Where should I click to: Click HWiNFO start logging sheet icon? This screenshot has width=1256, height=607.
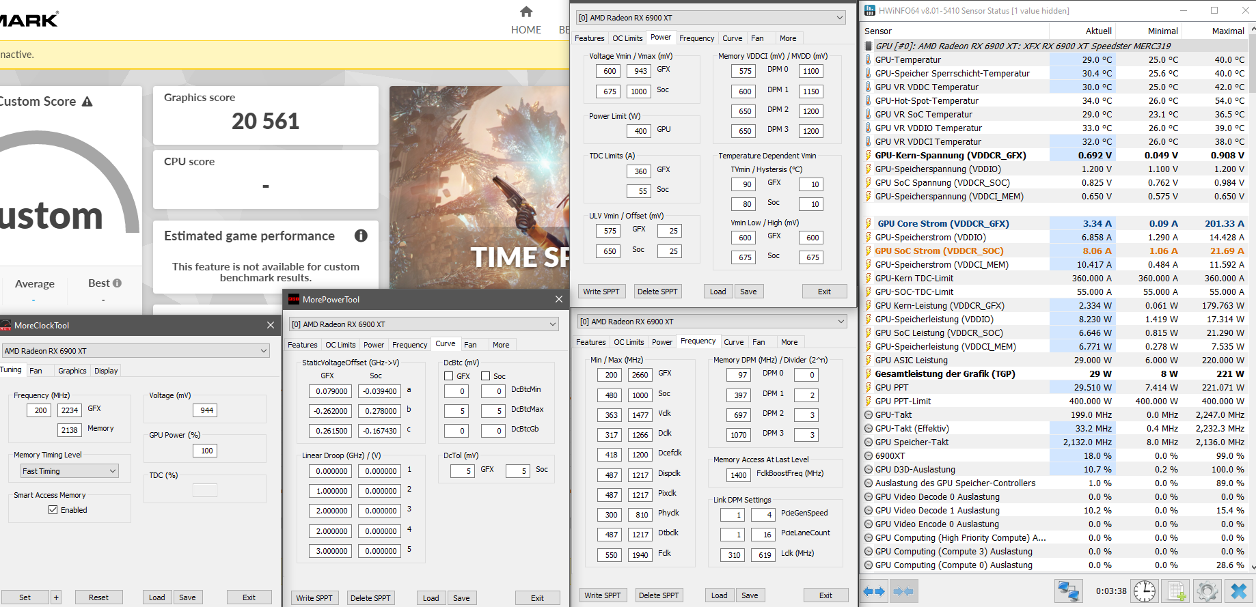point(1176,591)
